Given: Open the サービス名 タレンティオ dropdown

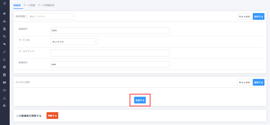Looking at the screenshot, I should point(74,42).
